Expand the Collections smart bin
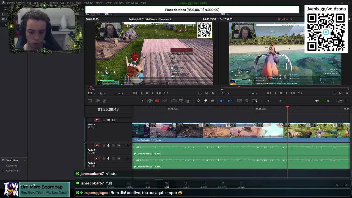This screenshot has width=352, height=198. [3, 170]
